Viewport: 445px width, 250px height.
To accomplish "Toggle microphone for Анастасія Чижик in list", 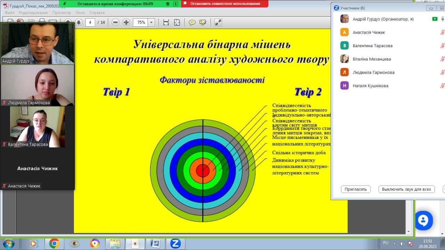I will tap(442, 32).
